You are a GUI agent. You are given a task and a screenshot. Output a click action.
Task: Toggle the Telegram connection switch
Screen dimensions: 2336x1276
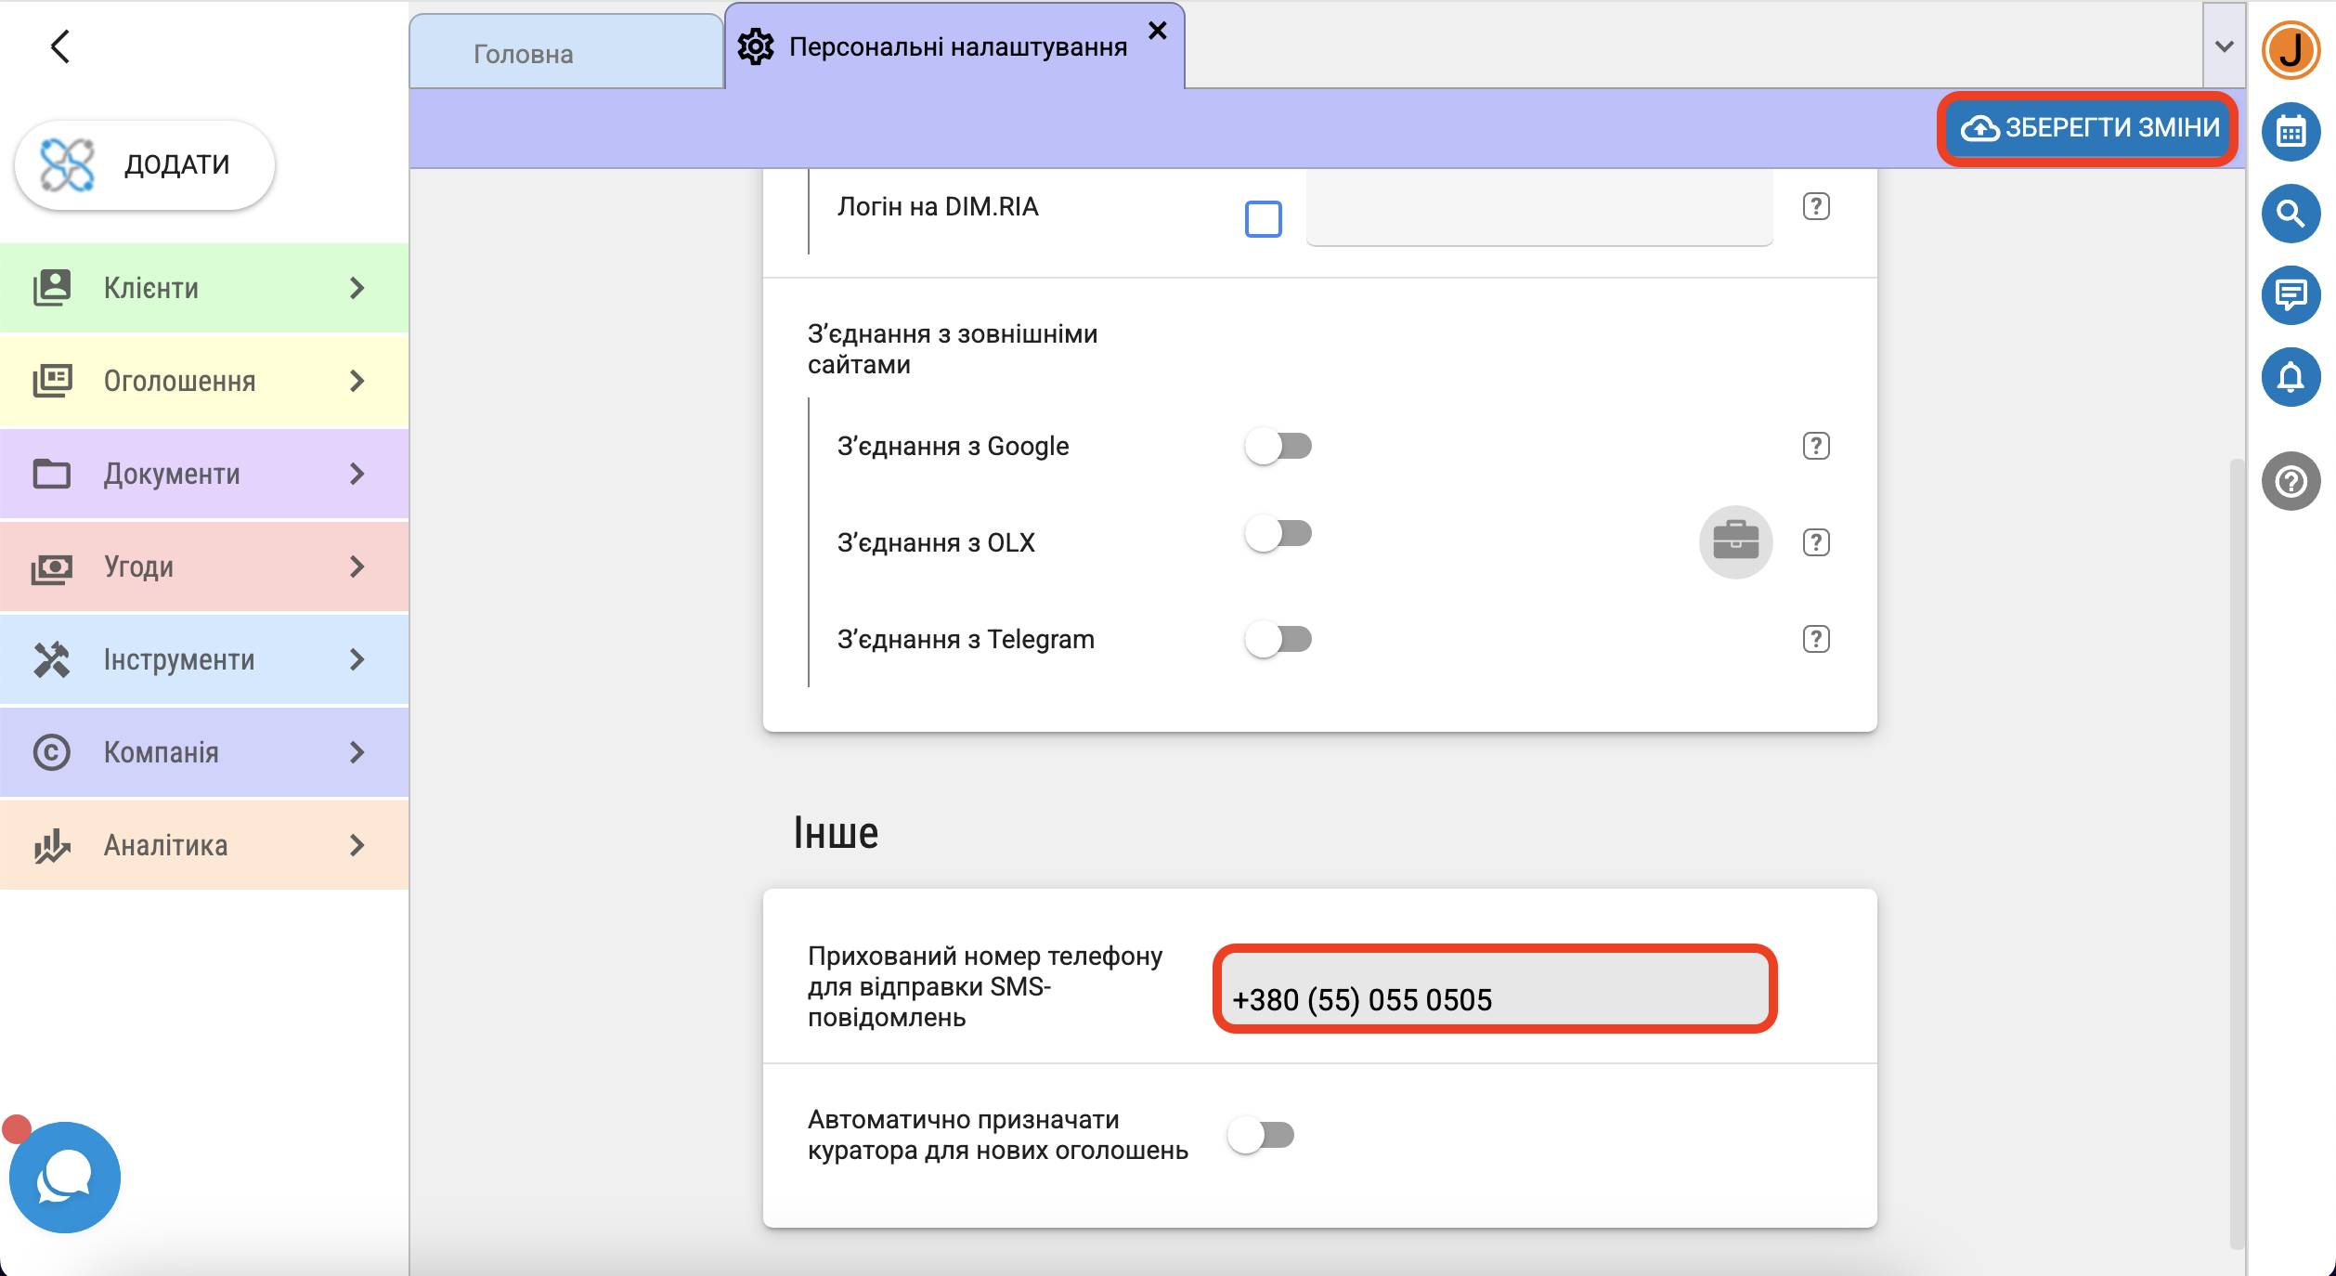point(1278,639)
